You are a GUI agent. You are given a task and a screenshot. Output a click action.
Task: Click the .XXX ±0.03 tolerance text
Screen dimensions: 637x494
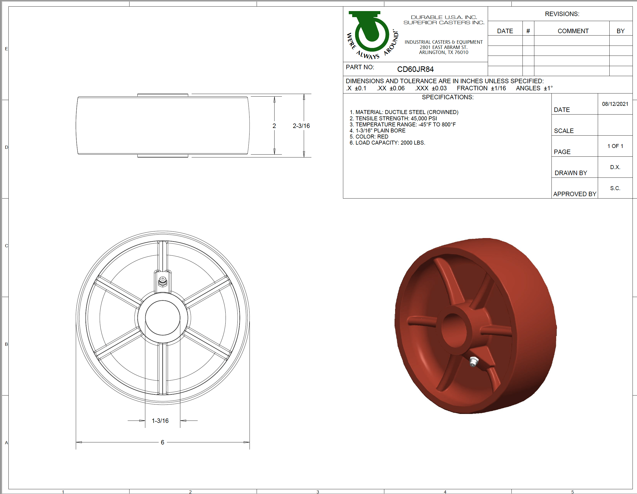tap(430, 88)
